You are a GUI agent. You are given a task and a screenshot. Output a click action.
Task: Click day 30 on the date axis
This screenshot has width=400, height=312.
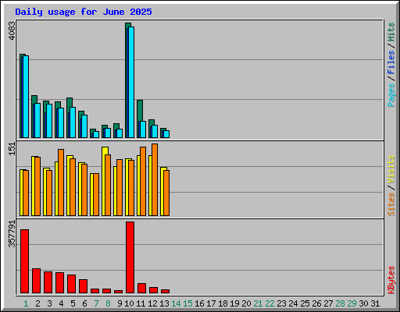[363, 303]
